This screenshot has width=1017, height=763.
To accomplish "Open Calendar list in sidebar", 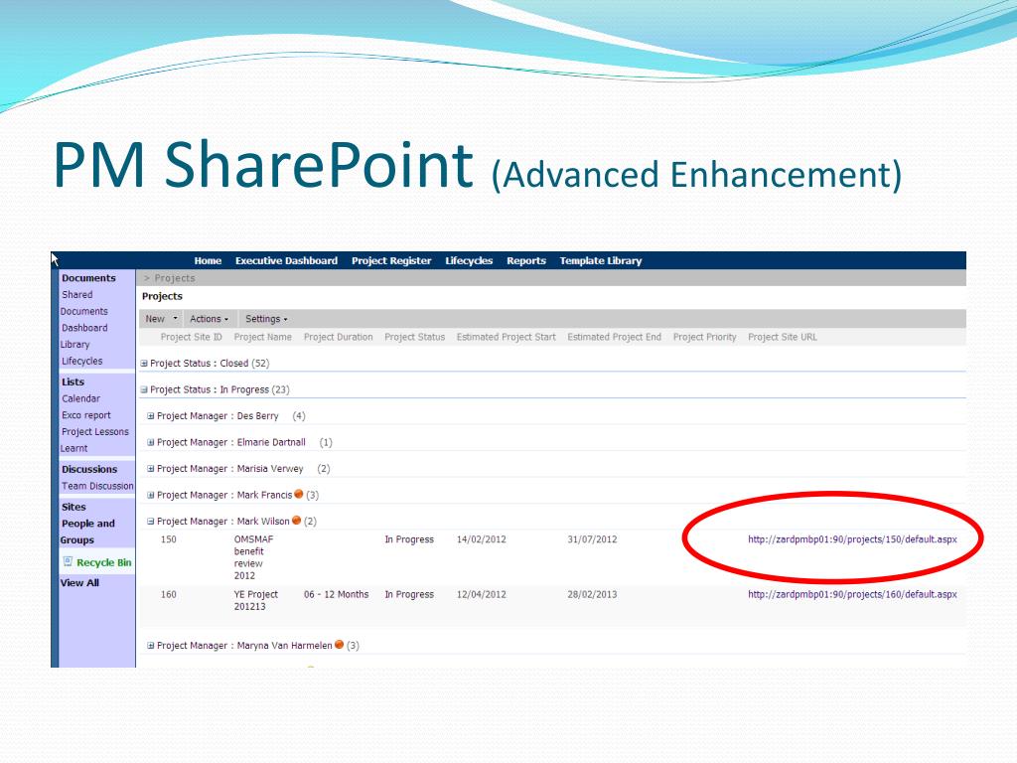I will (80, 398).
